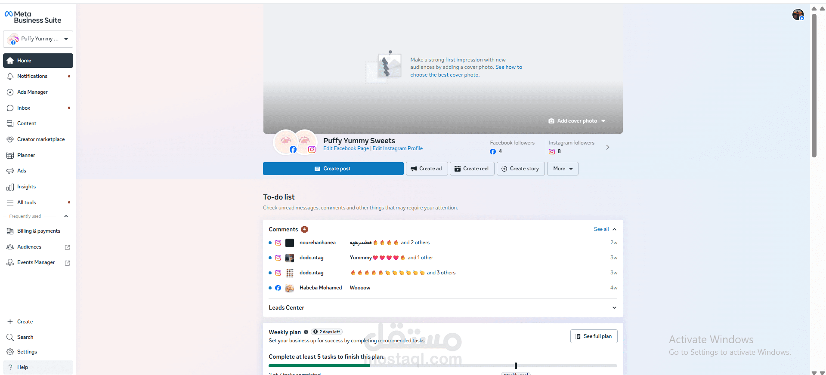Click the Audiences people icon

(x=10, y=247)
